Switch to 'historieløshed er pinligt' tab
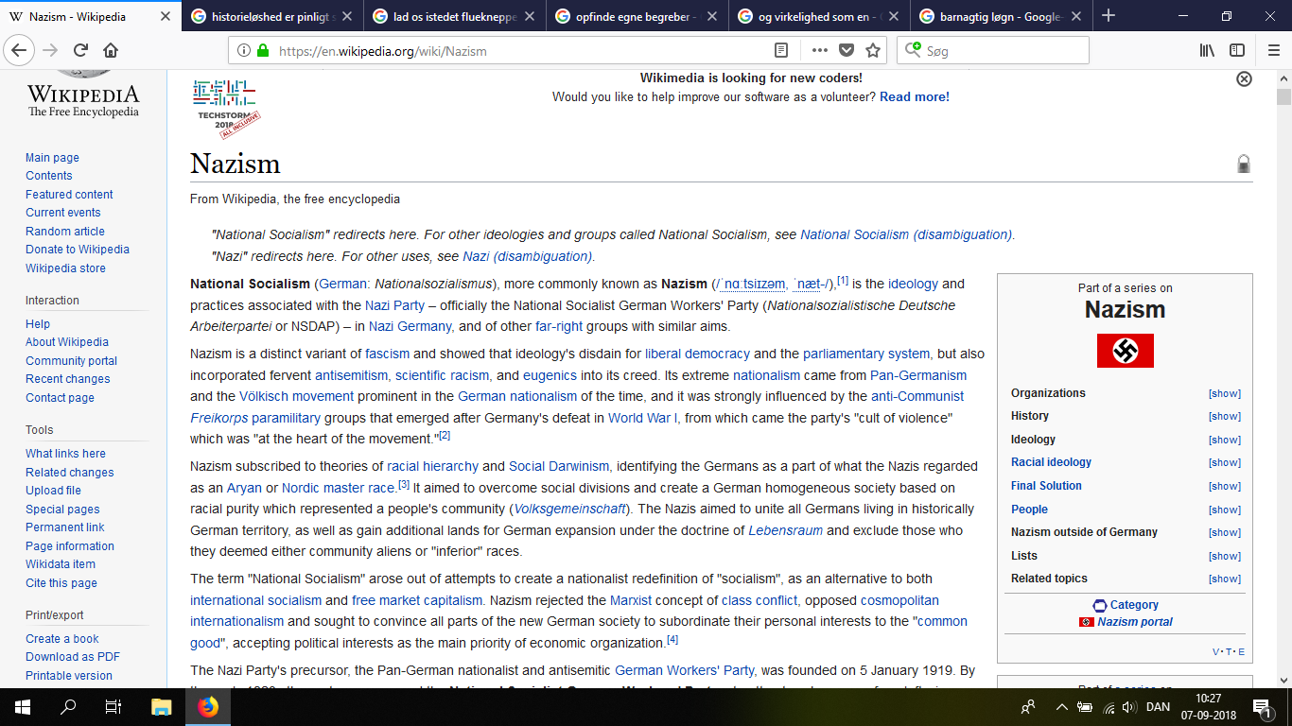The image size is (1292, 726). [x=271, y=16]
